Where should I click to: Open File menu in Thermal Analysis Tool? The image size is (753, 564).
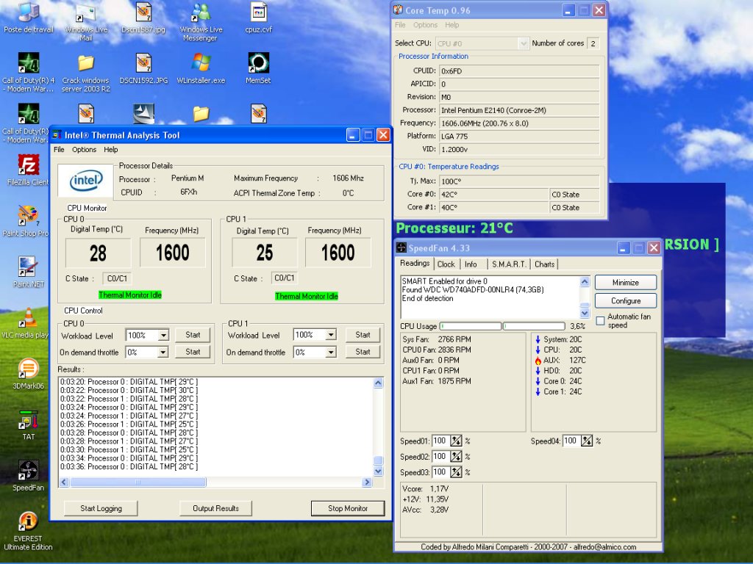59,150
